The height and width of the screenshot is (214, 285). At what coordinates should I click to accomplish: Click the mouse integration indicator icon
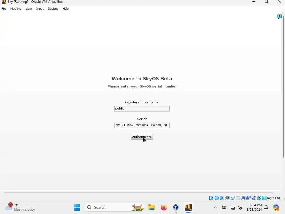[259, 198]
